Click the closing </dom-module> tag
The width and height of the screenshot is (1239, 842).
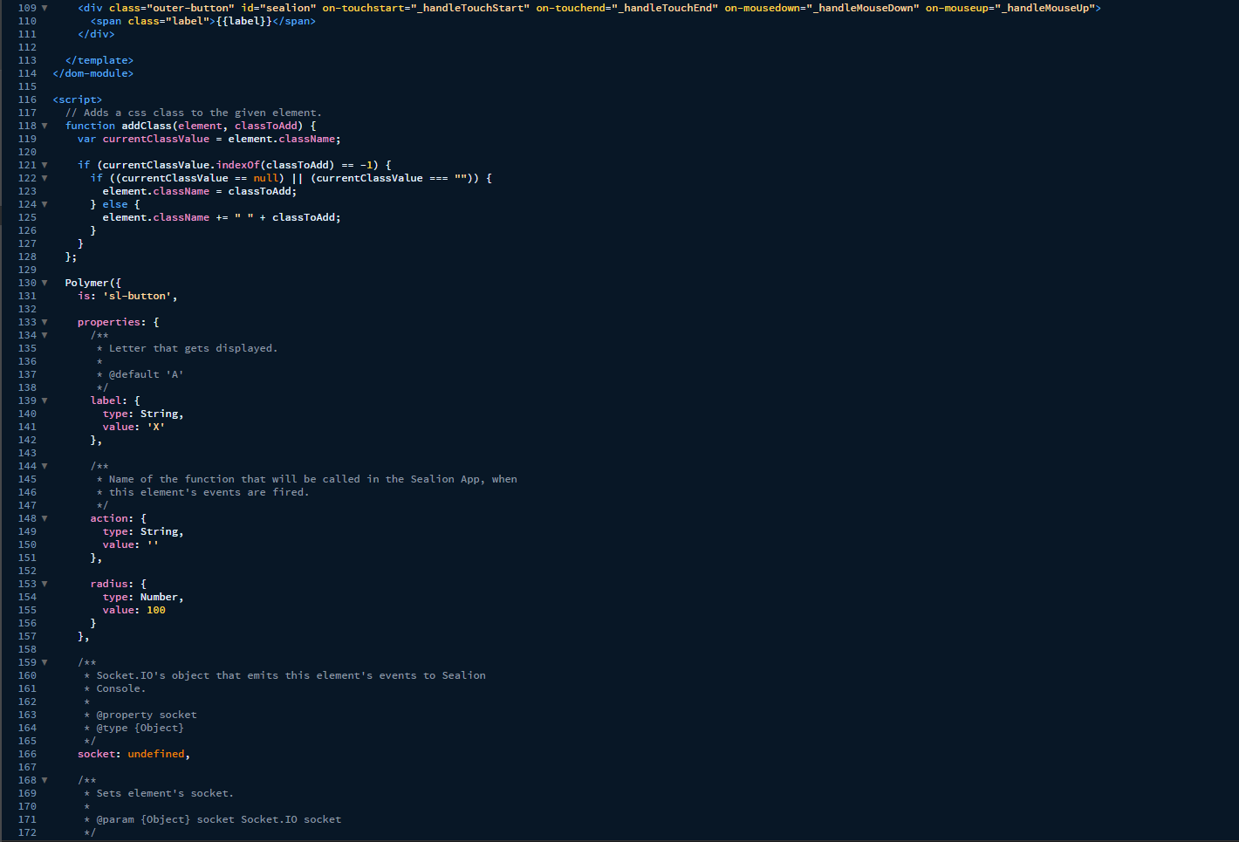coord(93,73)
